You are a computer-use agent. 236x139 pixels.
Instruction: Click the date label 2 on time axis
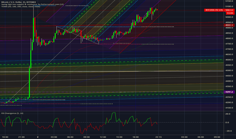coord(38,137)
